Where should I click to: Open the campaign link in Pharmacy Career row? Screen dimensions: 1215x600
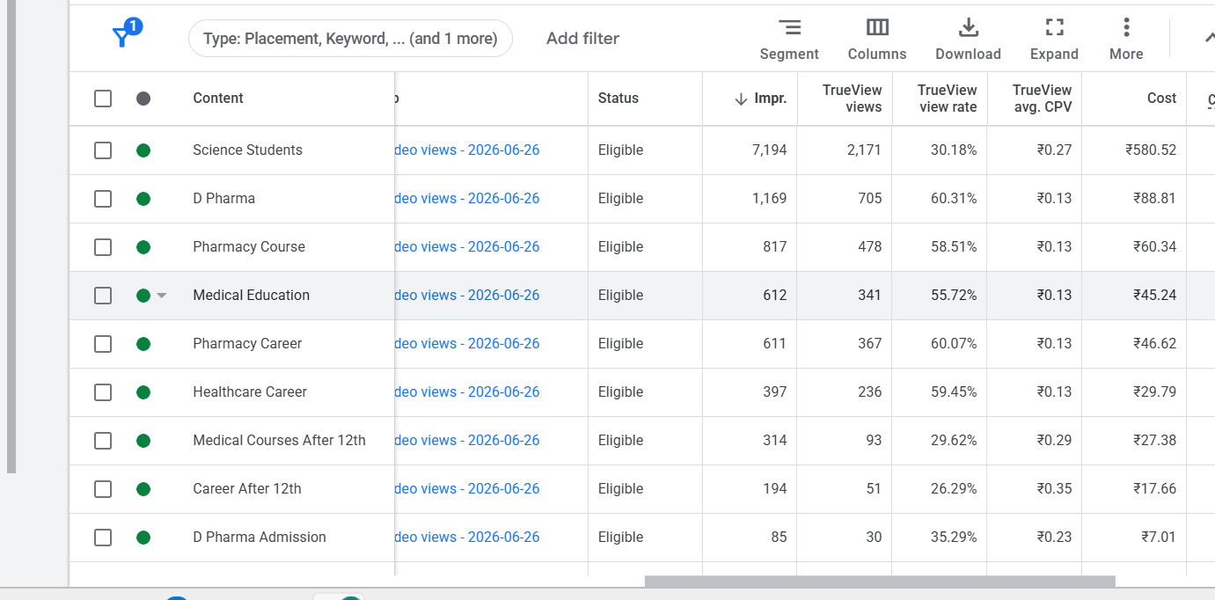tap(467, 344)
